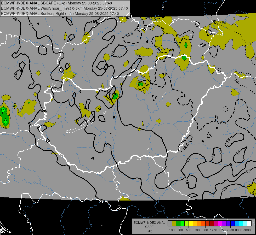Select the olive swatch in CAPE legend
Screen dimensions: 256x235
point(174,224)
